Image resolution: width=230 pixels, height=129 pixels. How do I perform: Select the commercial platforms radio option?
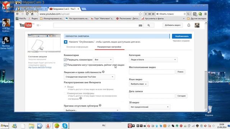(65, 93)
